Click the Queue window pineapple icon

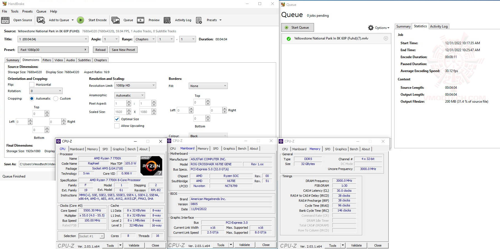tap(283, 4)
